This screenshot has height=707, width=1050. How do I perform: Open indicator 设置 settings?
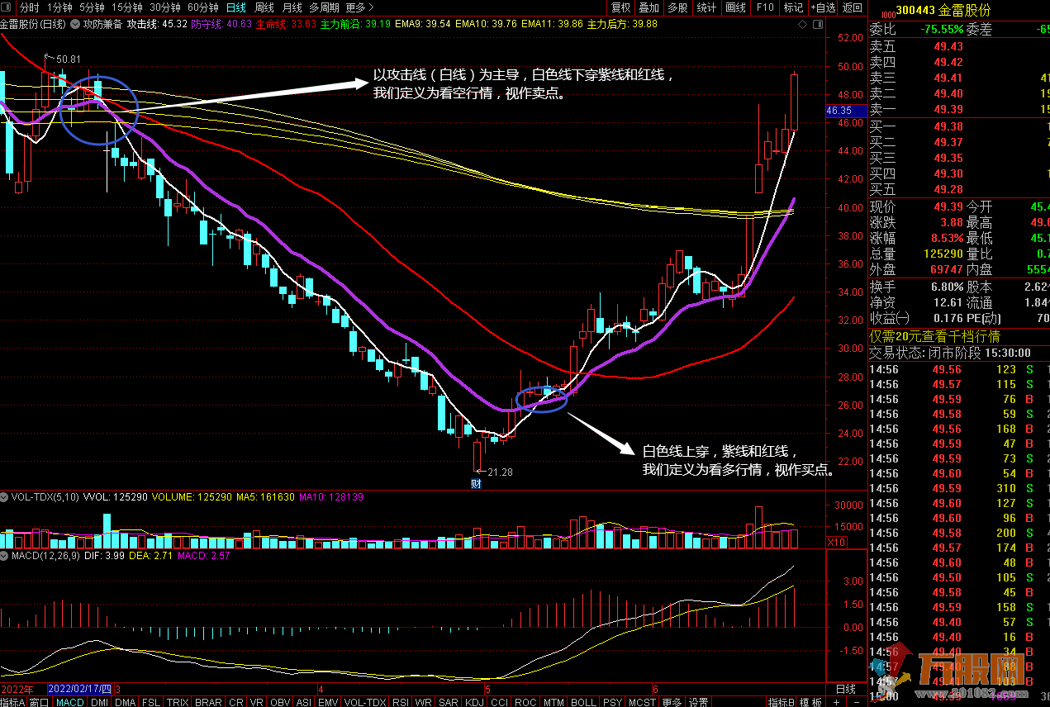pos(699,702)
